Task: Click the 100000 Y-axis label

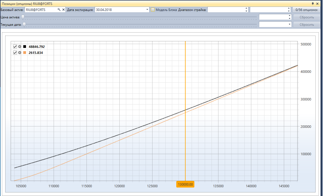Action: [306, 154]
